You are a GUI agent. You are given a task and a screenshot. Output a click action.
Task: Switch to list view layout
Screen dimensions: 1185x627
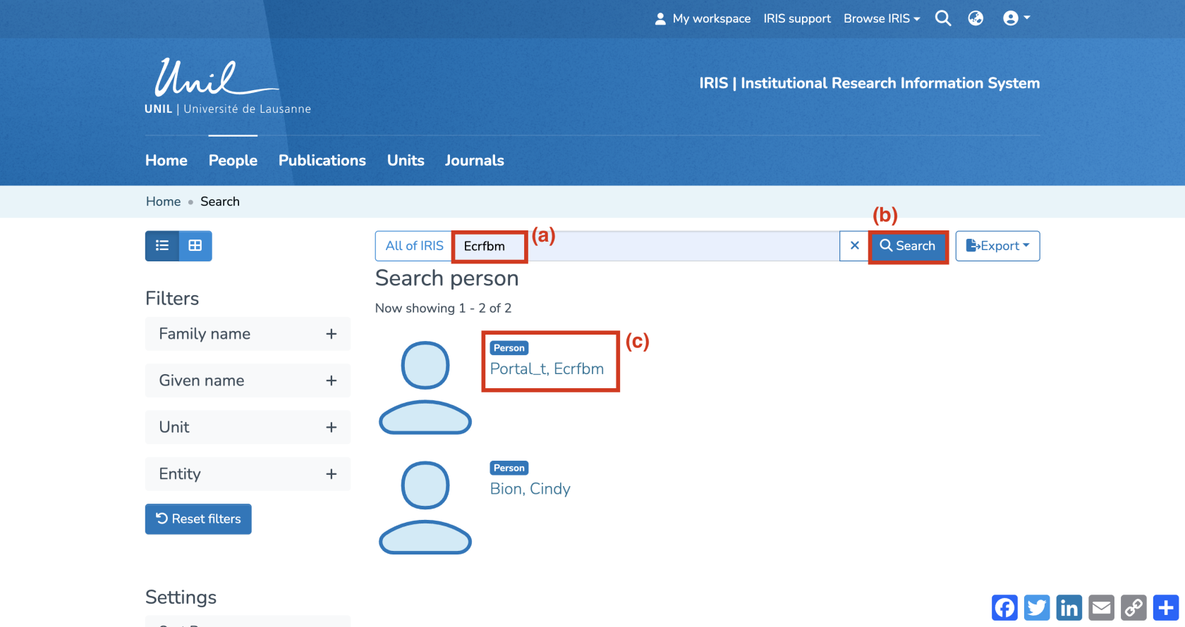162,246
